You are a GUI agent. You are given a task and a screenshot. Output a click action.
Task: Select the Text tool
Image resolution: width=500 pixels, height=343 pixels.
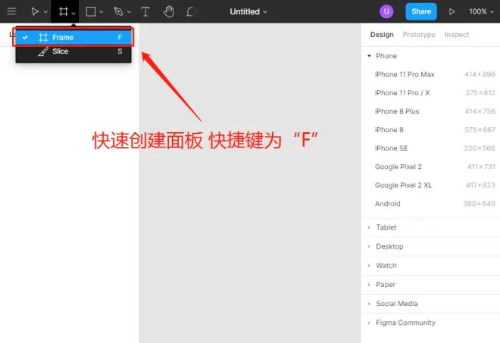point(145,12)
